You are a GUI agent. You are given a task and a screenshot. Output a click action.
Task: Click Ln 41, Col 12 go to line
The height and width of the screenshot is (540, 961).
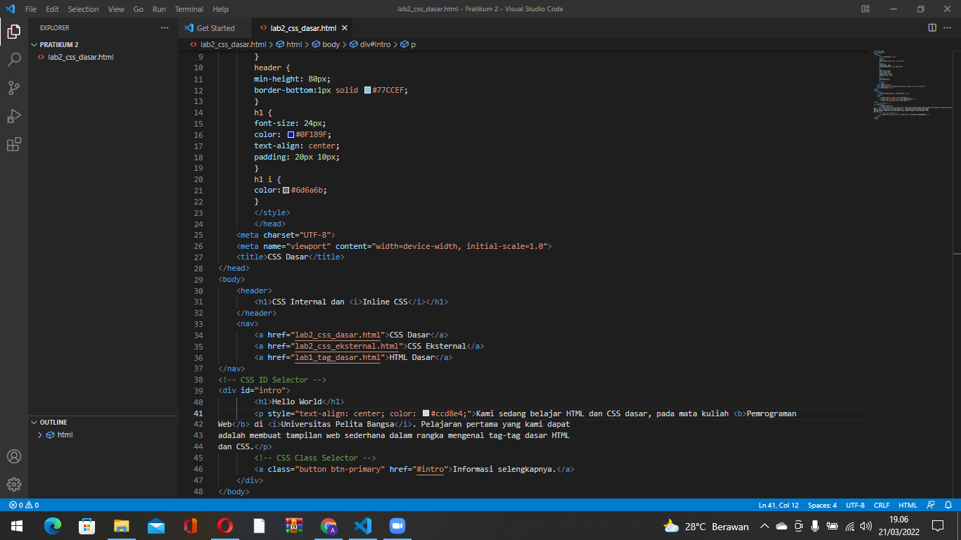click(x=778, y=505)
